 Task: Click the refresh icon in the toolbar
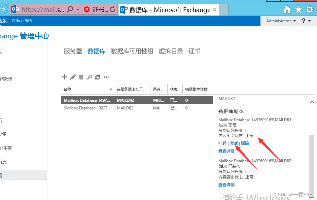click(x=98, y=77)
